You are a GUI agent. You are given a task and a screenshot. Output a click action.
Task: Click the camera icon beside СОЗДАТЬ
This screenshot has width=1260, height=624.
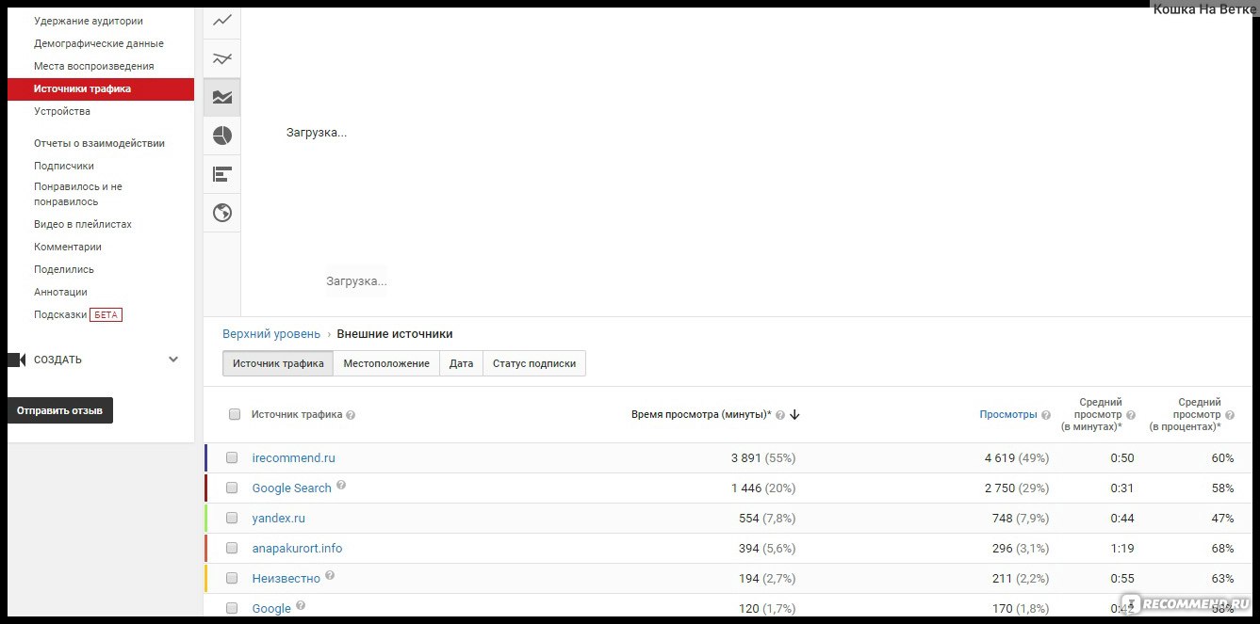point(15,360)
